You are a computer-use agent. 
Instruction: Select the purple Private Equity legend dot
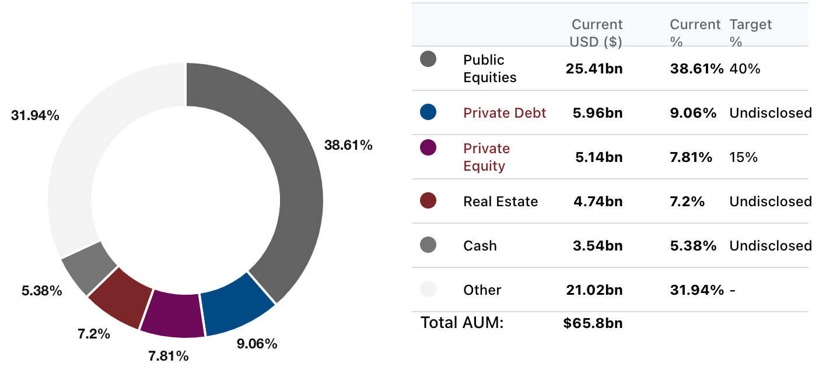point(428,148)
